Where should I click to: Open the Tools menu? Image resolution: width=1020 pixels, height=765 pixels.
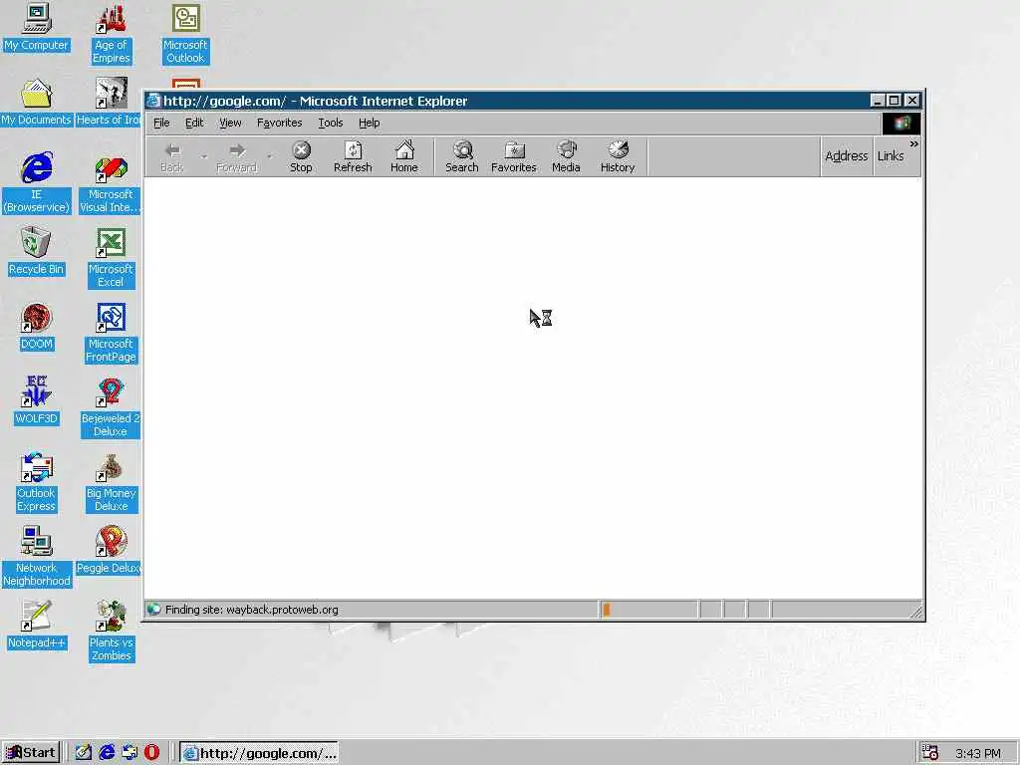[x=331, y=123]
